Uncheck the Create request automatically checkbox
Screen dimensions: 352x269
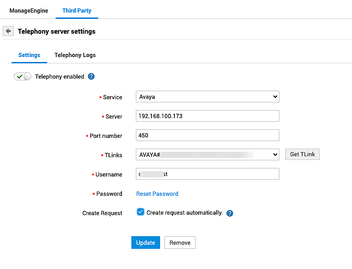pos(140,212)
